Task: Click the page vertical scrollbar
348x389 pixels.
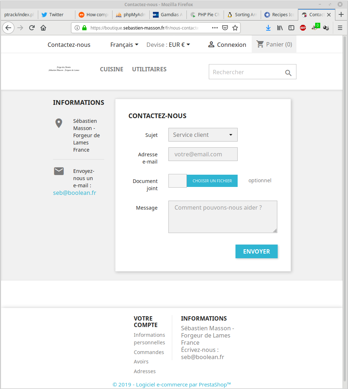Action: (344, 209)
